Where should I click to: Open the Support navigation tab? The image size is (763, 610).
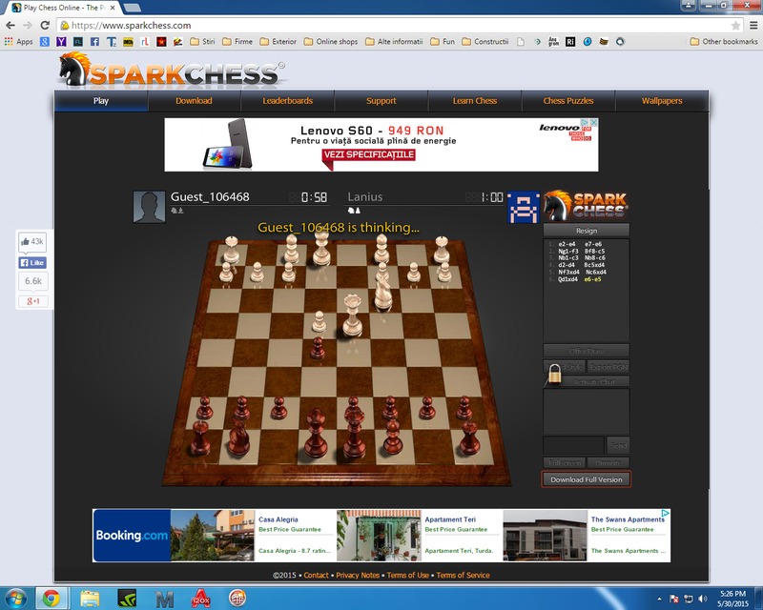[381, 101]
